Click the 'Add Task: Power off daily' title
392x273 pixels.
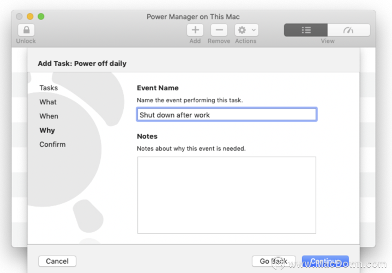(x=82, y=64)
